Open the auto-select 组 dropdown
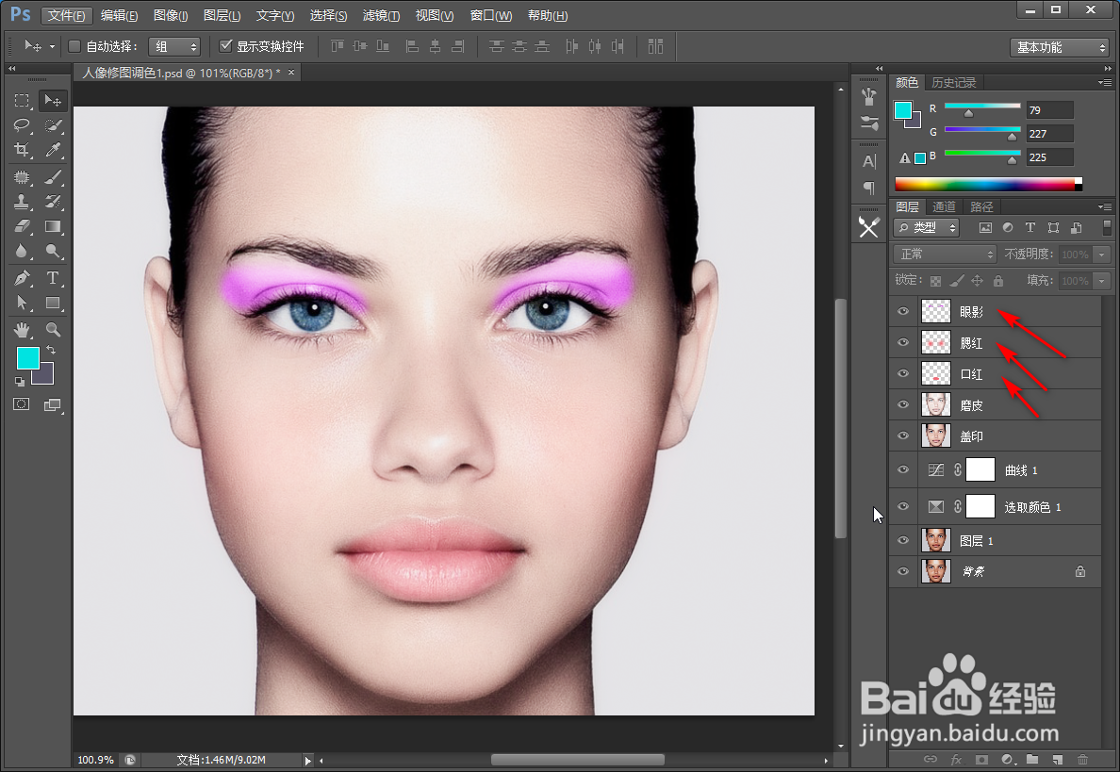The width and height of the screenshot is (1120, 772). tap(174, 46)
